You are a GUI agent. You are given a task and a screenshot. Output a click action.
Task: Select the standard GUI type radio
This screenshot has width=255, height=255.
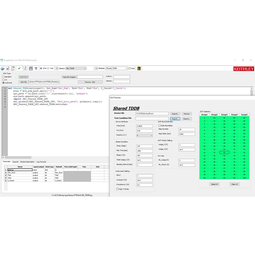click(3, 76)
